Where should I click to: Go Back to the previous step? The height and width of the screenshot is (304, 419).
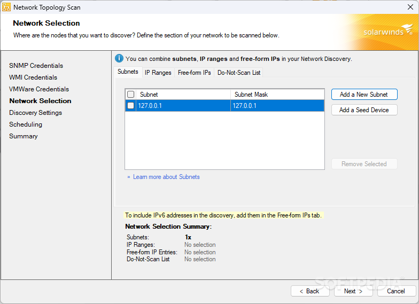[x=310, y=291]
